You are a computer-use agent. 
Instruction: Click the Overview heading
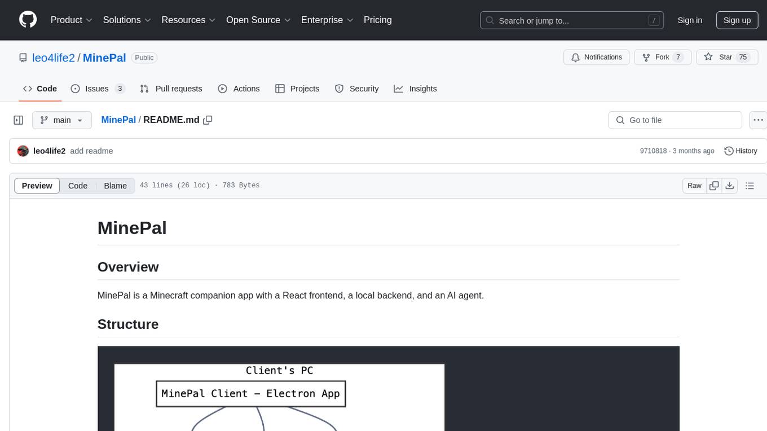(x=128, y=267)
